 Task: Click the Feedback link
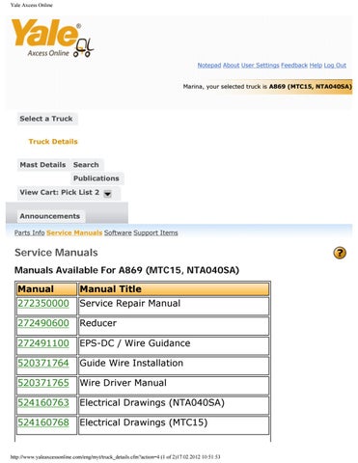tap(294, 66)
